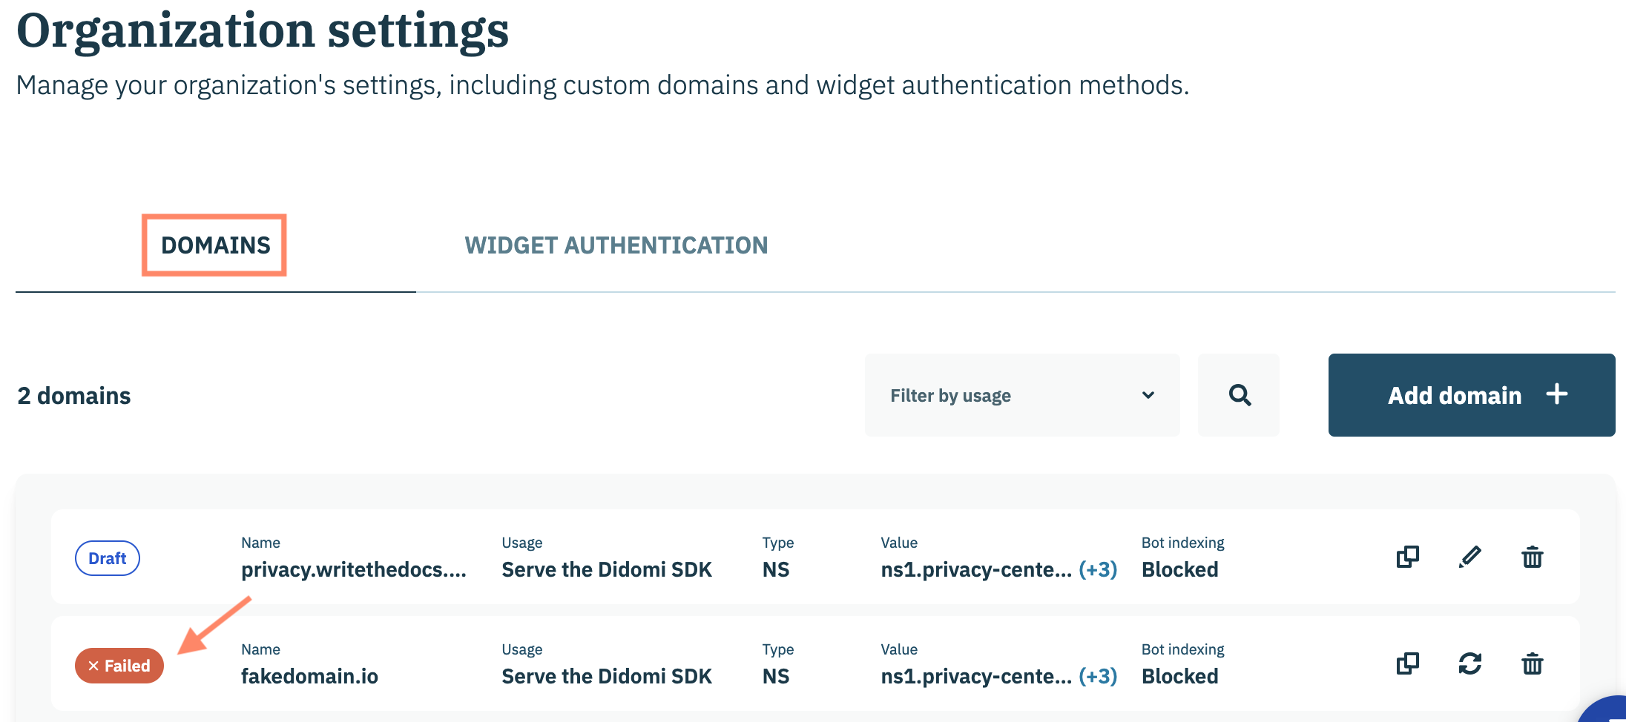Delete the privacy.writethedocs domain
Screen dimensions: 1626x722
[x=1532, y=557]
